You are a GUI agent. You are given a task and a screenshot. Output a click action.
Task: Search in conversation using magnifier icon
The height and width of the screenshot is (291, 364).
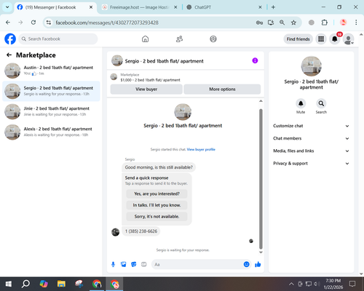(321, 103)
